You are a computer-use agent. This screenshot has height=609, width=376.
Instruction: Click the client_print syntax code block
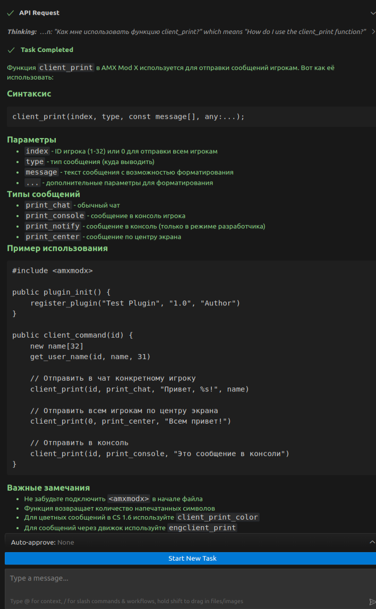[x=128, y=117]
